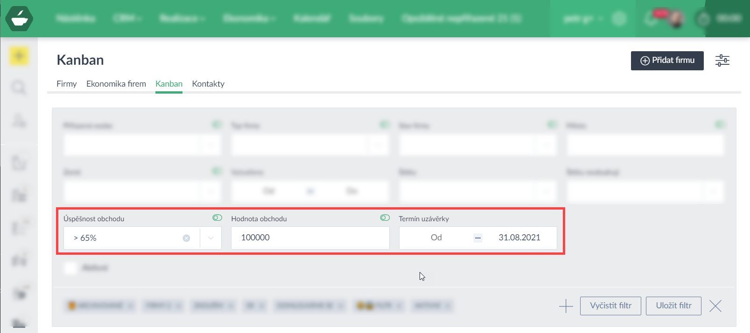This screenshot has height=333, width=750.
Task: Click the user avatar in top bar
Action: (676, 19)
